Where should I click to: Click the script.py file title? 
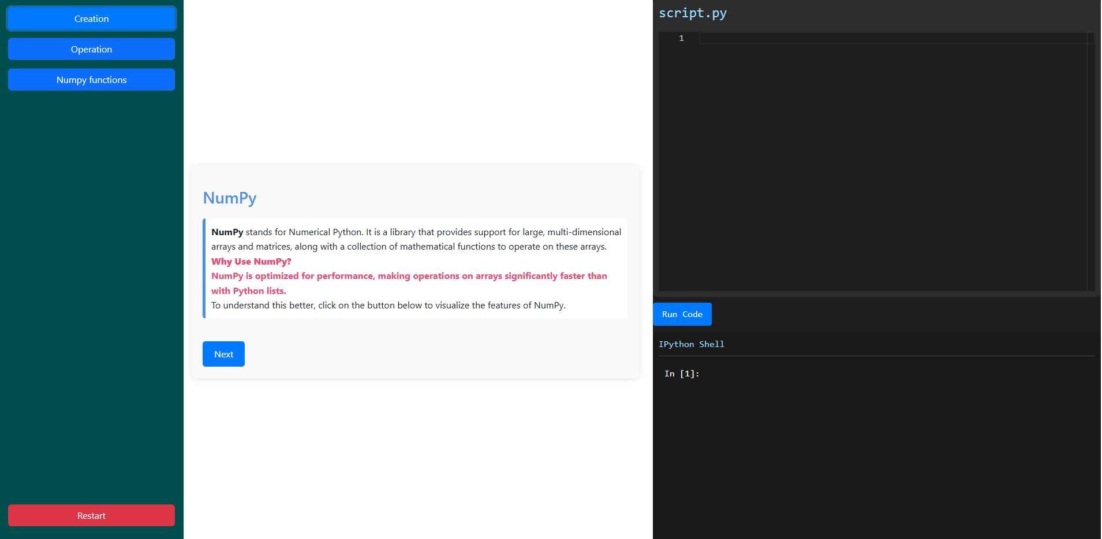(692, 13)
